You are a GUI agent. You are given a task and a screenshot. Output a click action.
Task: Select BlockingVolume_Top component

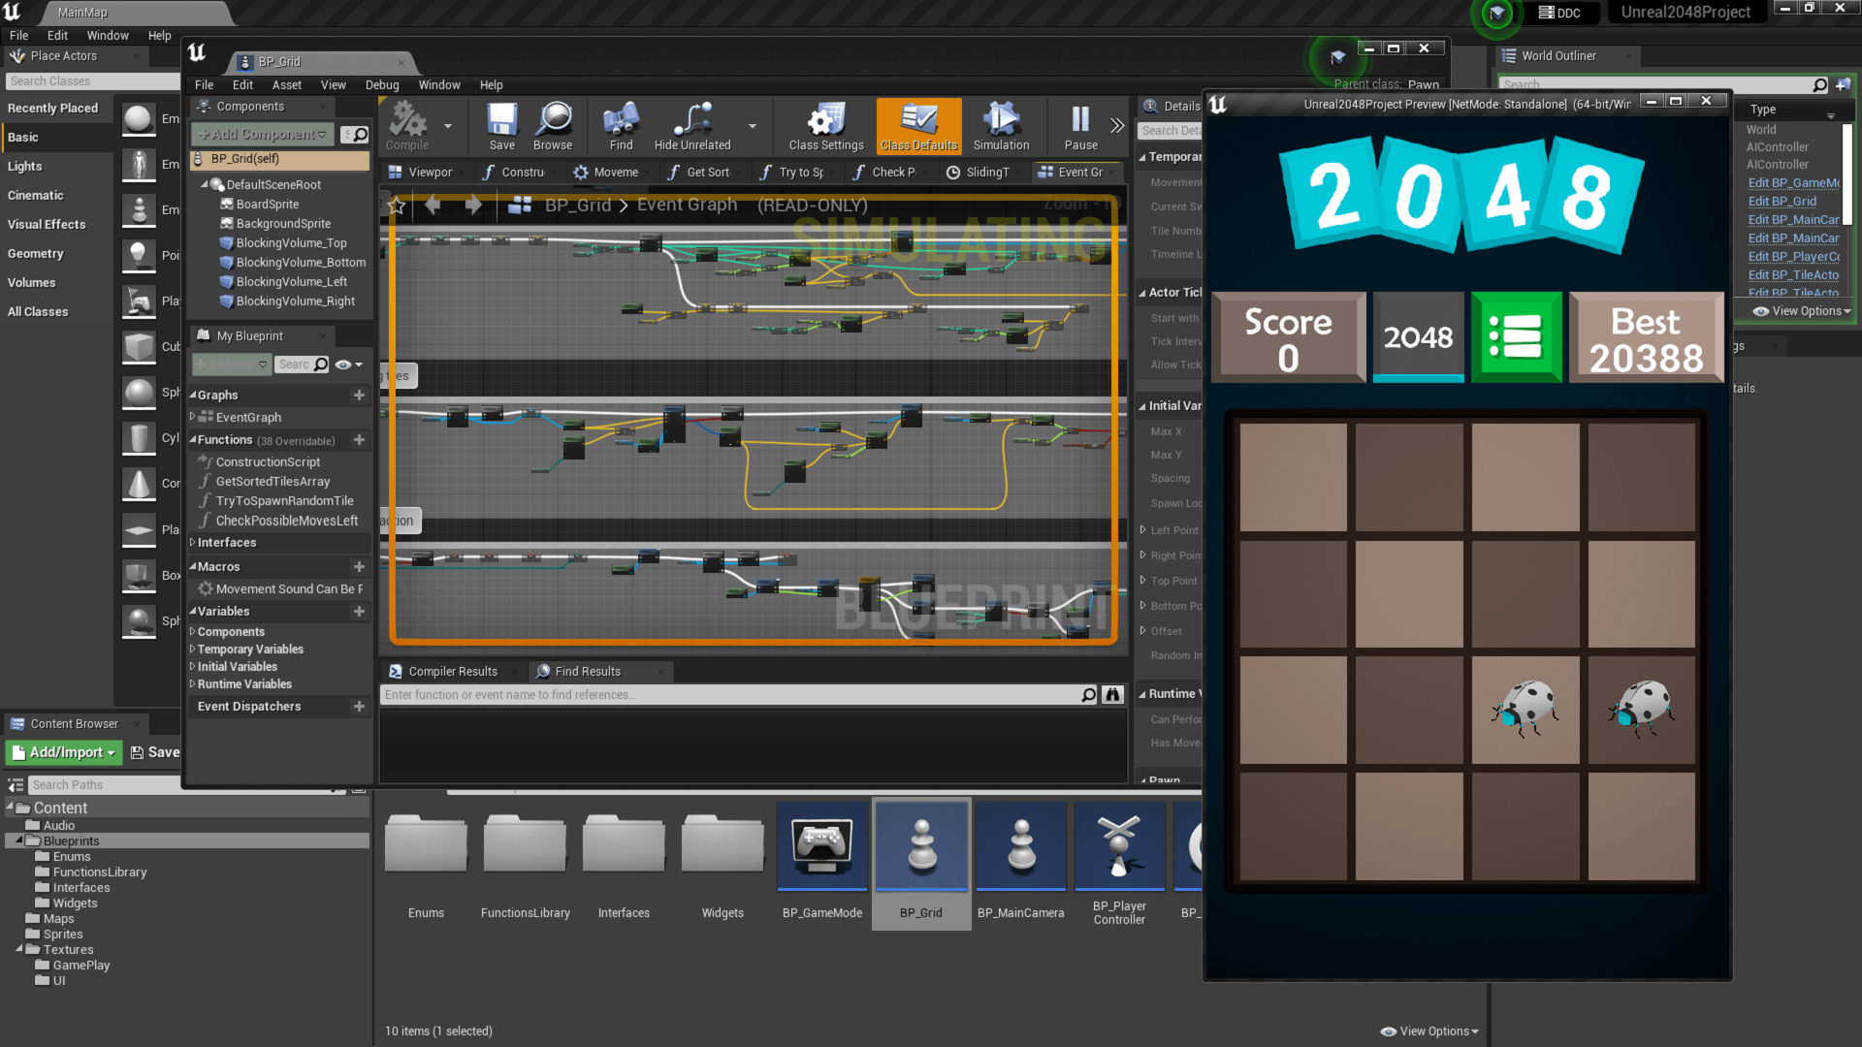291,243
